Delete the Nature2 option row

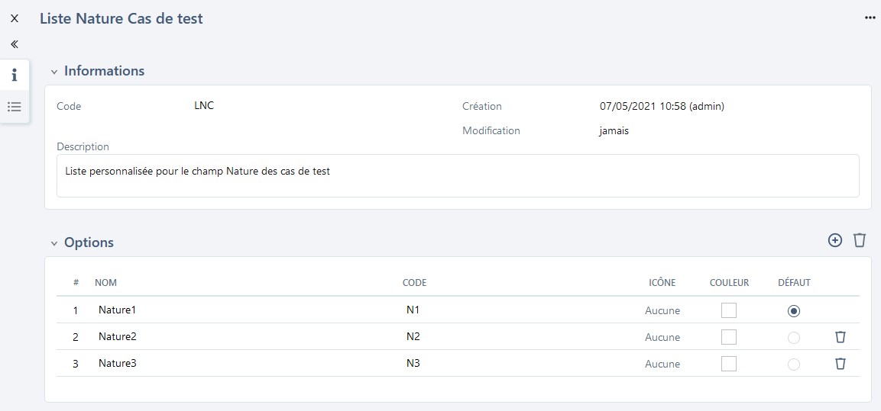coord(840,337)
